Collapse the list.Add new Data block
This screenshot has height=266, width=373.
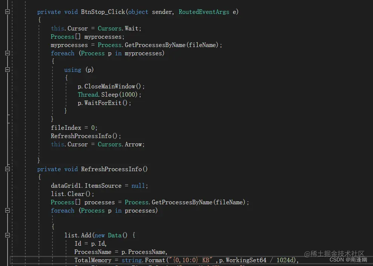(8, 235)
